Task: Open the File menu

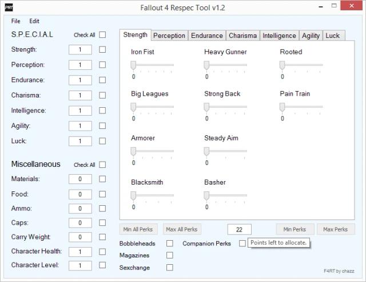Action: [x=15, y=21]
